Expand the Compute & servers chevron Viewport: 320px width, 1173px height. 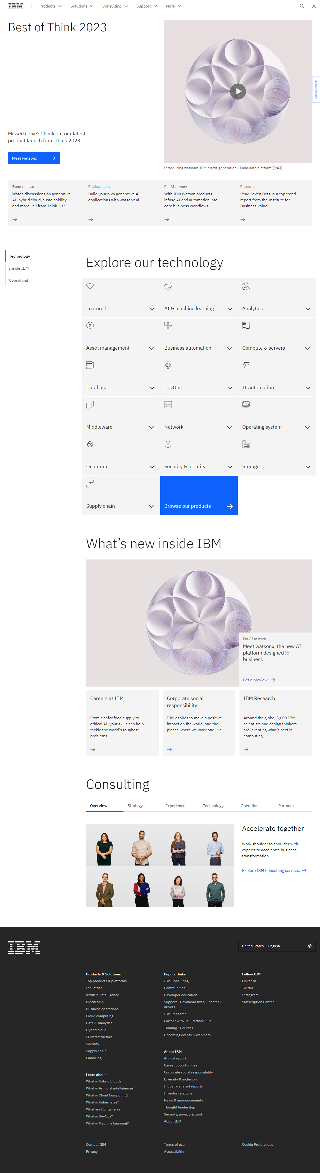(x=308, y=348)
